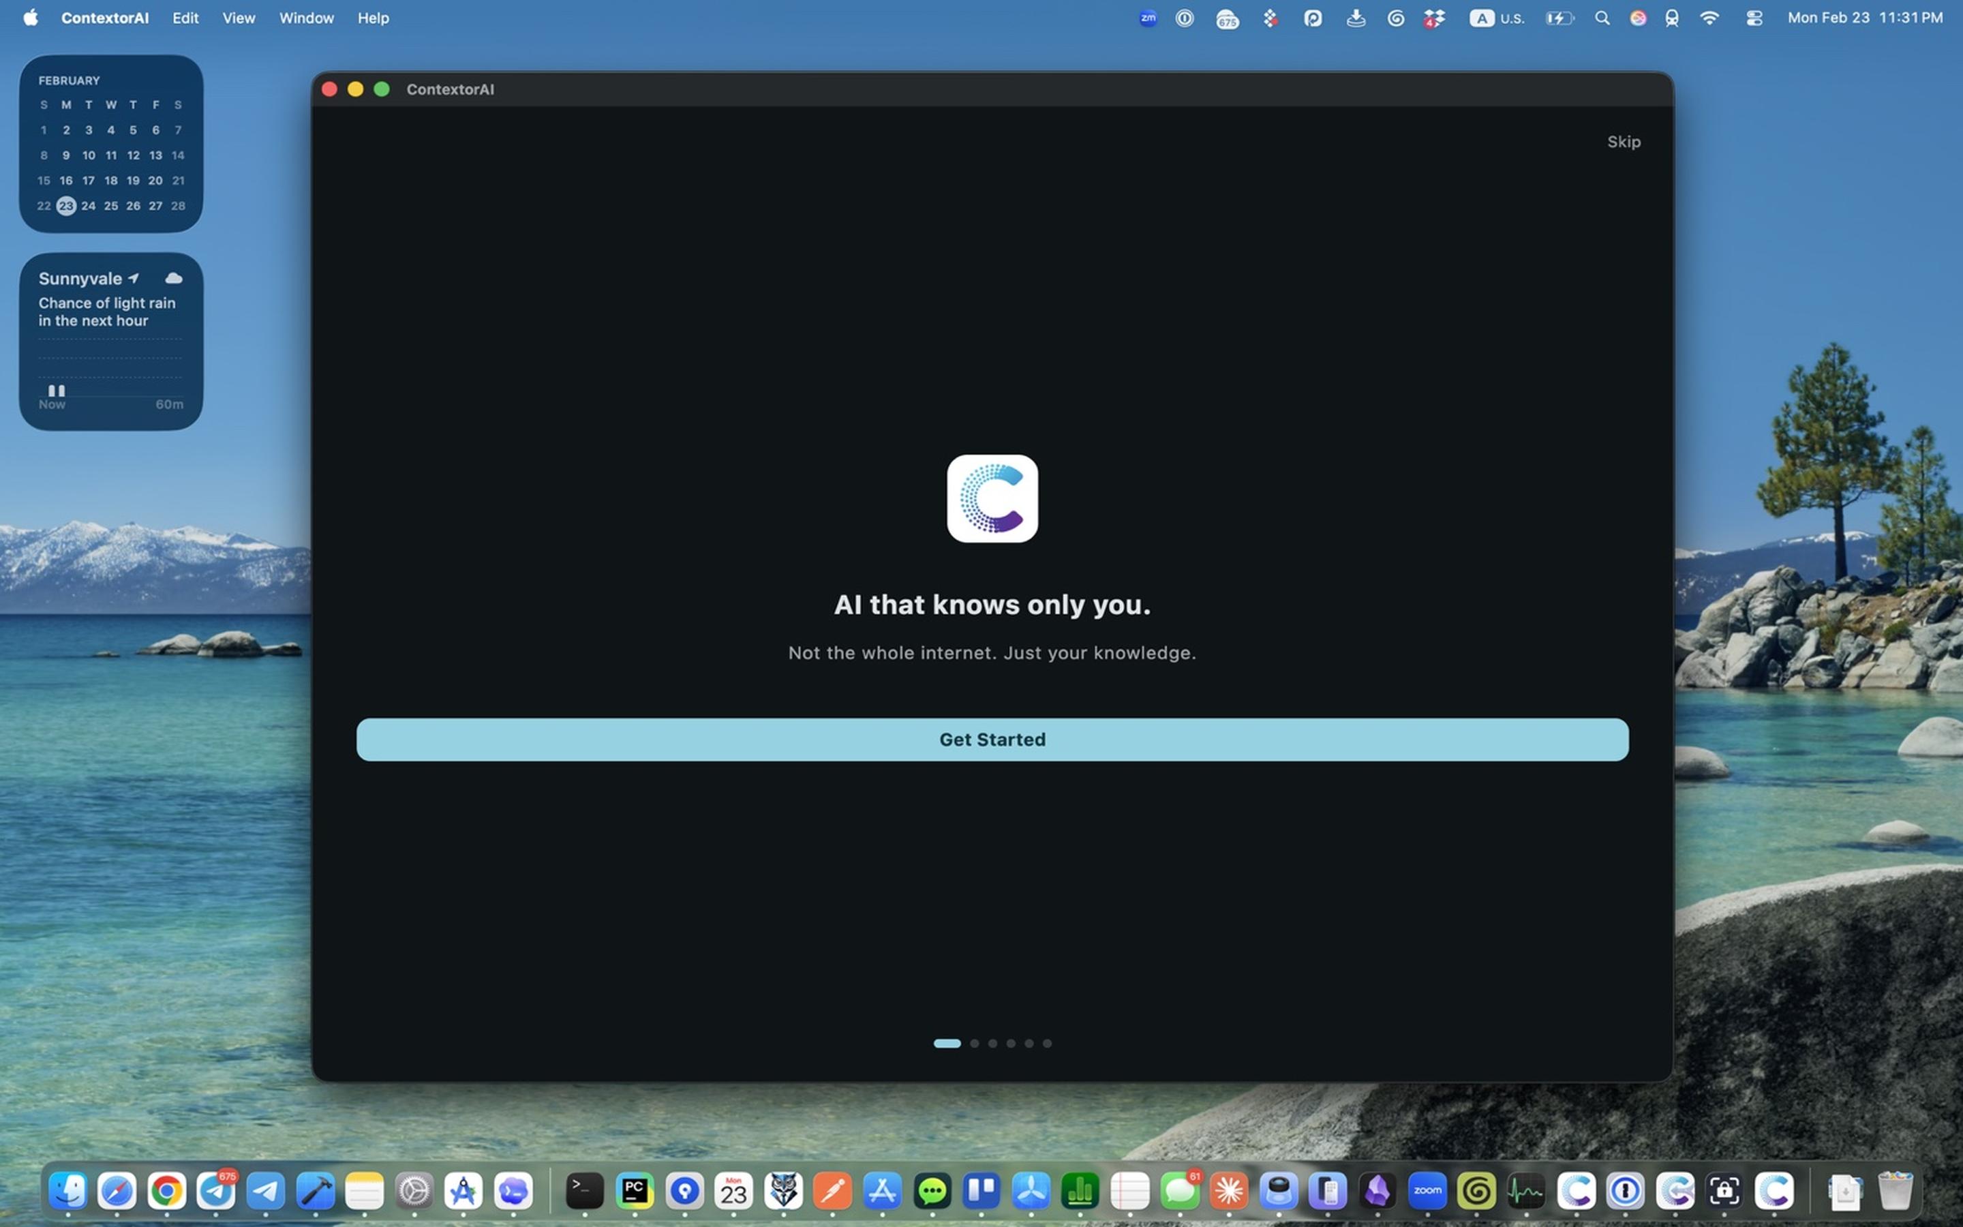Open the Help menu
1963x1227 pixels.
[372, 17]
